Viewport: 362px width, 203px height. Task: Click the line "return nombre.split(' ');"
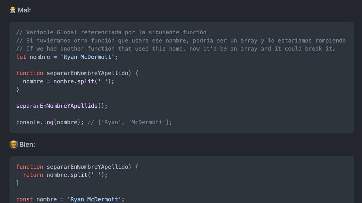(x=65, y=175)
